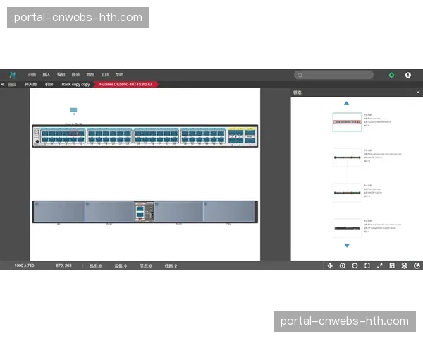This screenshot has height=339, width=423.
Task: Close the link side panel
Action: click(x=417, y=93)
